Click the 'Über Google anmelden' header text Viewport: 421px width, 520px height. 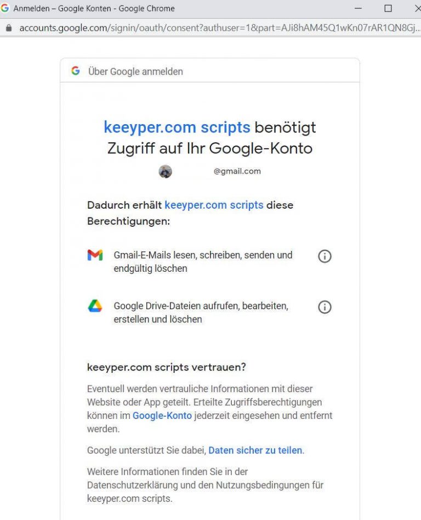click(135, 71)
